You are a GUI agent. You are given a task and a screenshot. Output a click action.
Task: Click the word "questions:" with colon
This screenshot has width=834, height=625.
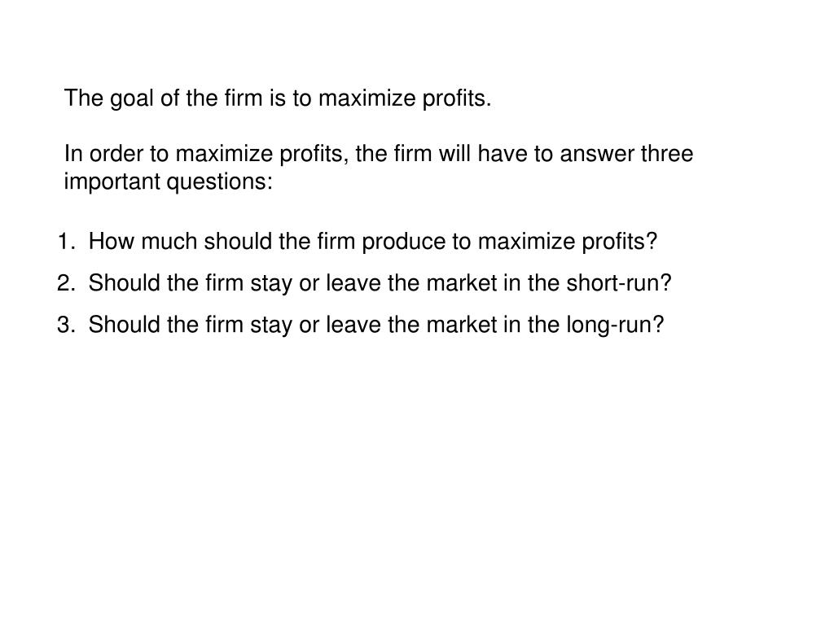(220, 182)
